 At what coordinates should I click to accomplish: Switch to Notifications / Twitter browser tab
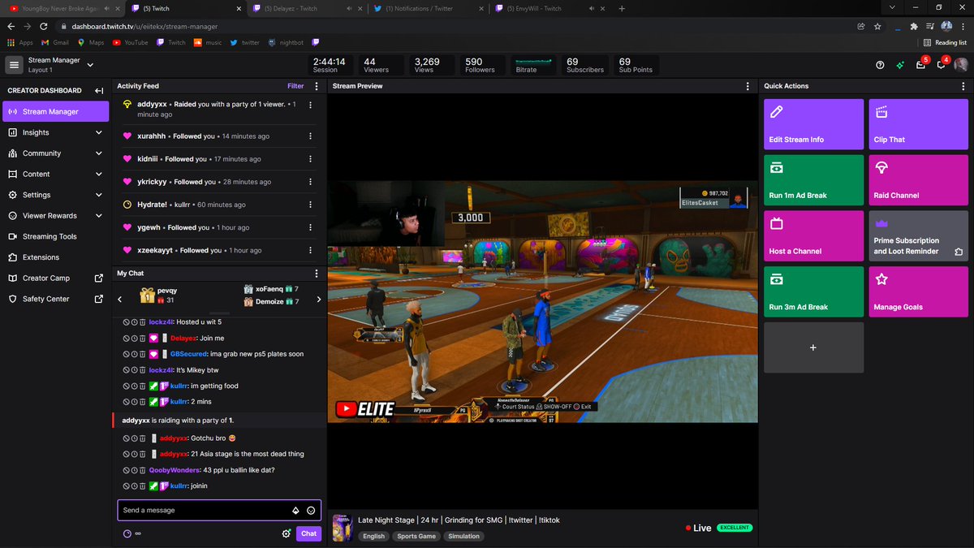[429, 8]
